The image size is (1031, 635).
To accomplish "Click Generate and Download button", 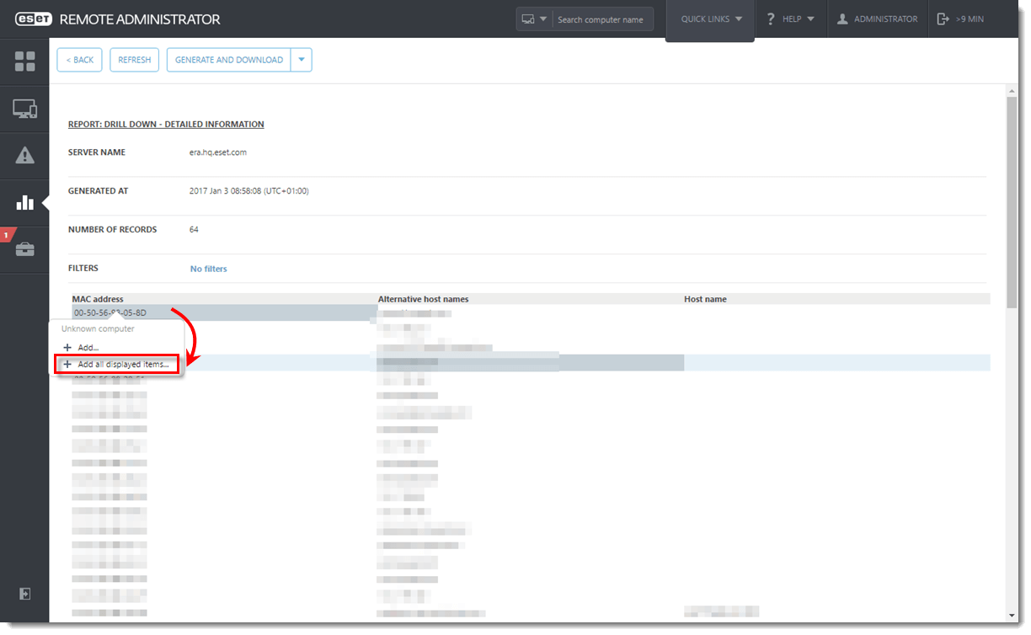I will click(229, 60).
